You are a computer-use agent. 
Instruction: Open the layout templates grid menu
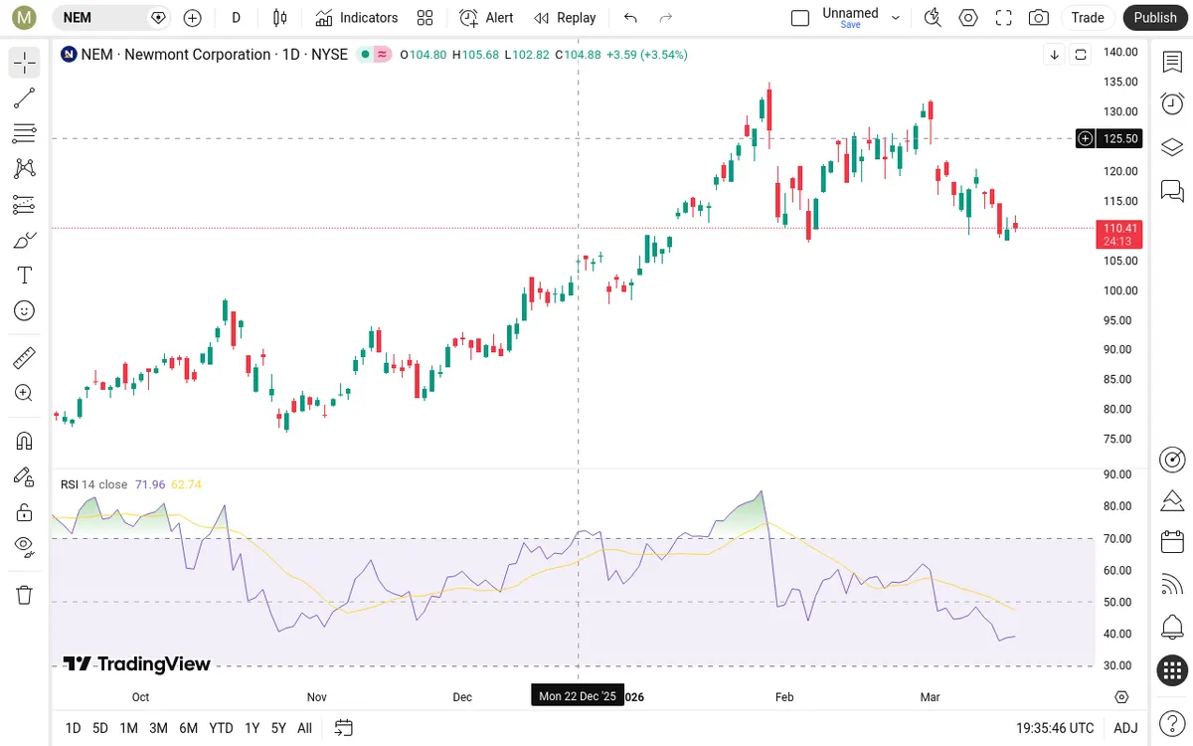click(426, 18)
